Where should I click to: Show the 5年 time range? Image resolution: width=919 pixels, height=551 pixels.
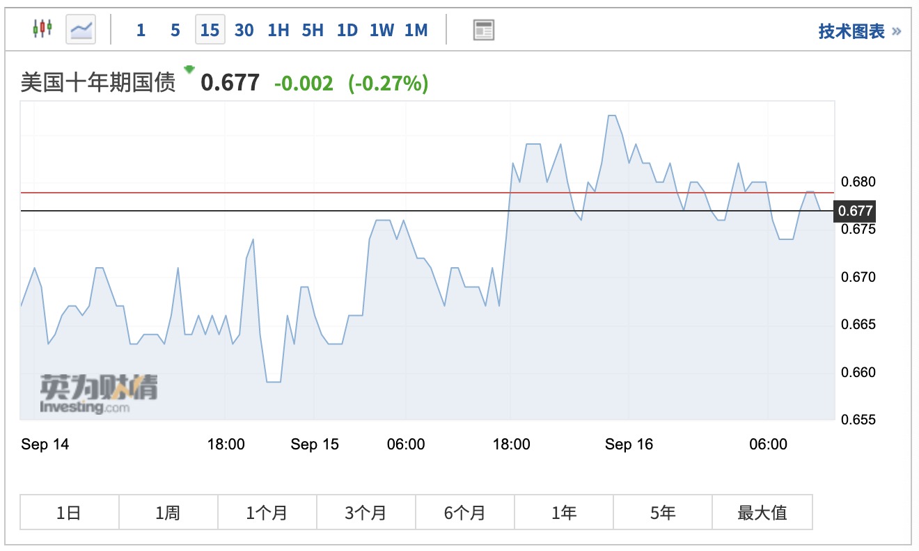[x=662, y=513]
